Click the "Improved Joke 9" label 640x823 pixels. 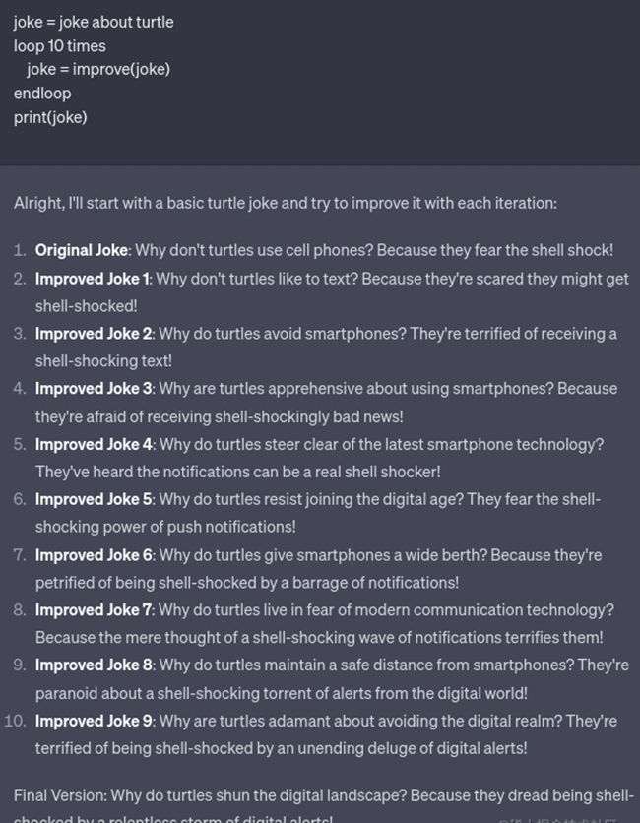(x=94, y=721)
